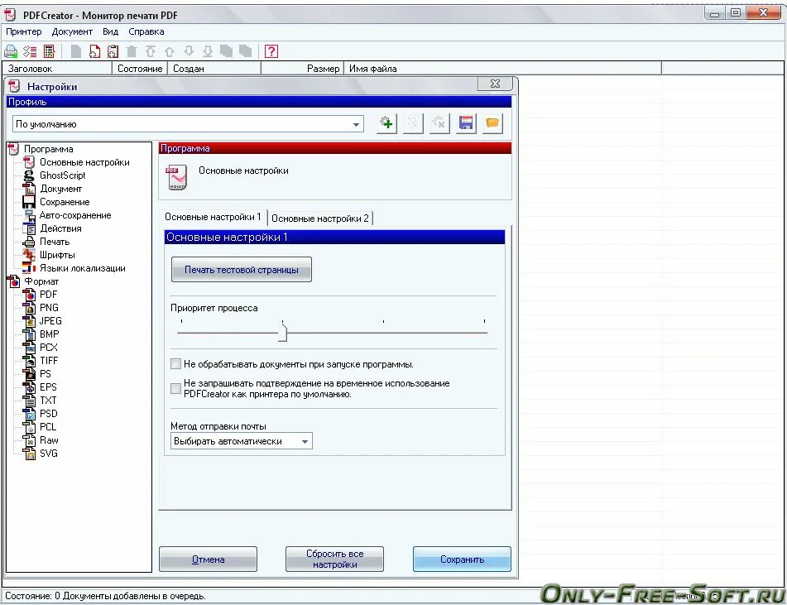Click the printer icon beside Печать in tree

[x=30, y=242]
